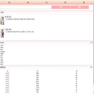Click the second pink button beside search
Image resolution: width=94 pixels, height=94 pixels.
[x=79, y=7]
